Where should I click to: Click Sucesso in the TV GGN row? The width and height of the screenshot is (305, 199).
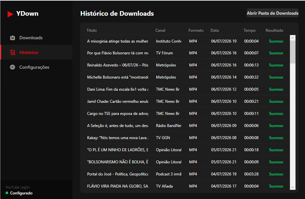pos(276,137)
